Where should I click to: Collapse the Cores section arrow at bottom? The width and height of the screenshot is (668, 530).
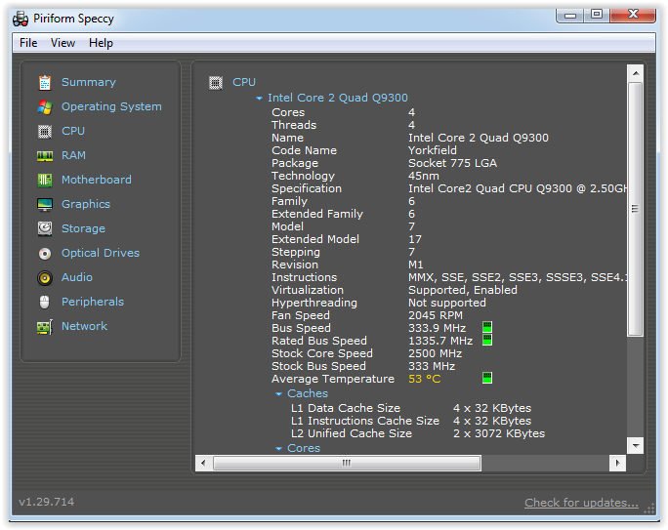click(x=278, y=449)
